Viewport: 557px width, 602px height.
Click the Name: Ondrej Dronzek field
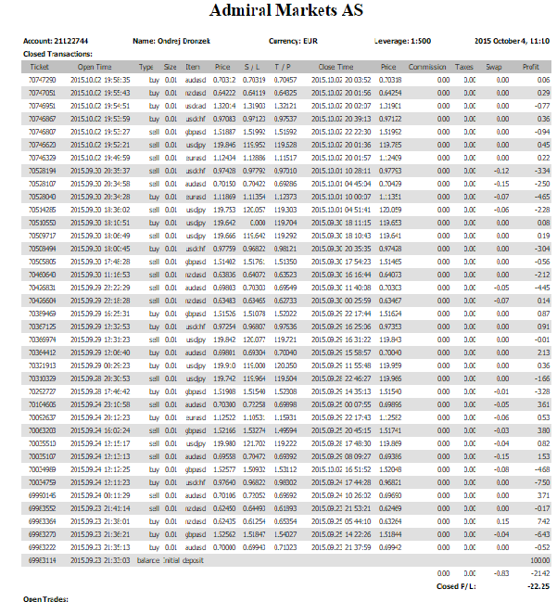(x=171, y=41)
